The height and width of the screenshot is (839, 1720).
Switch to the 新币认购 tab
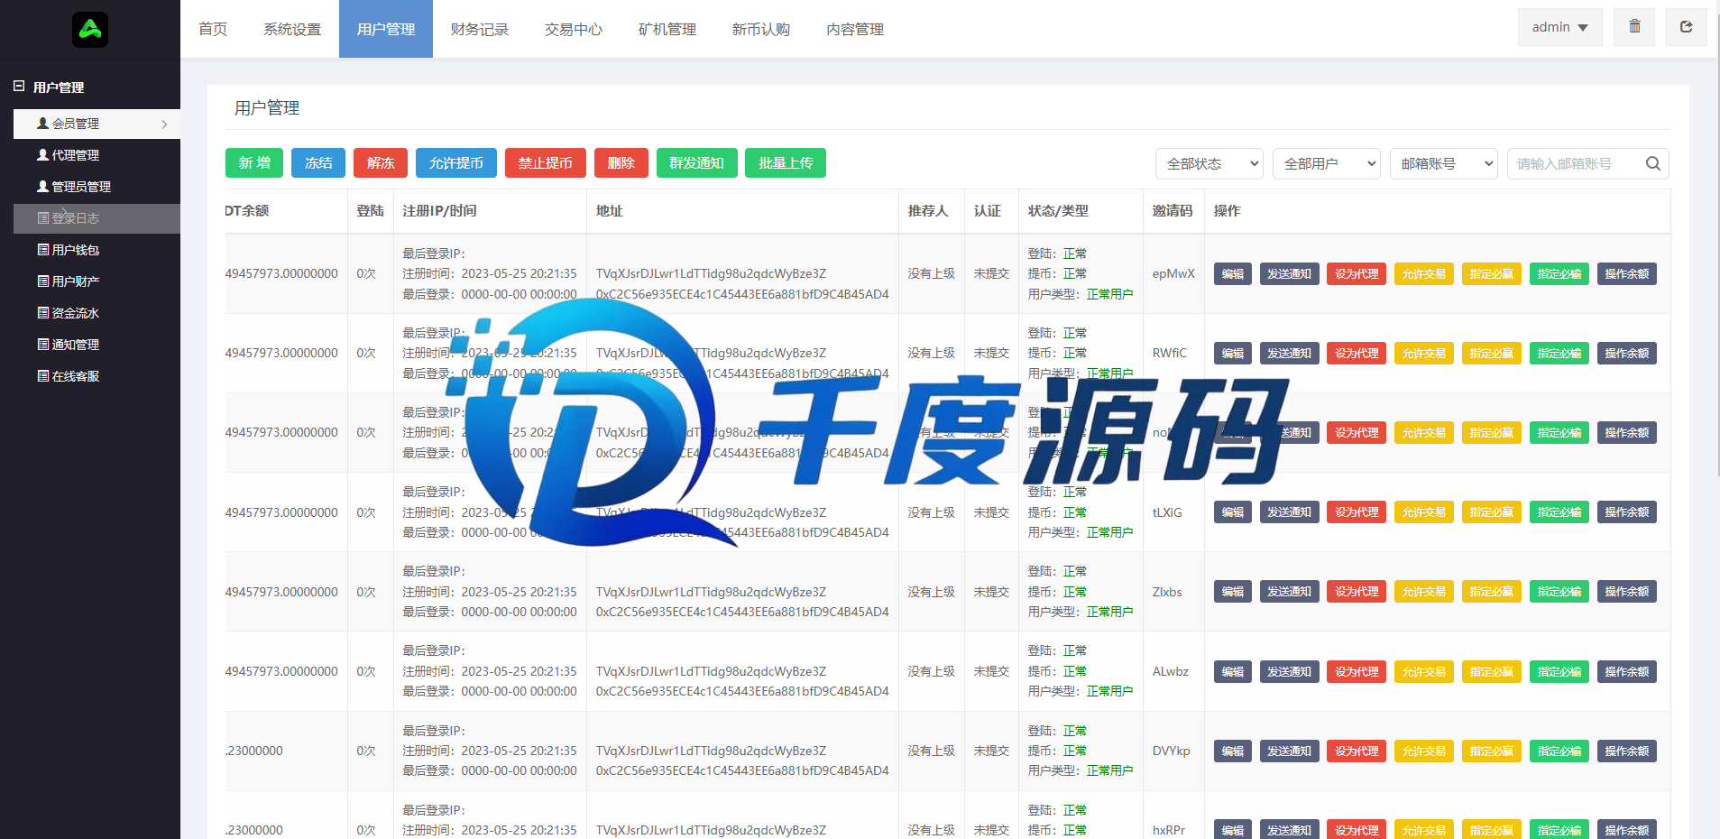761,29
